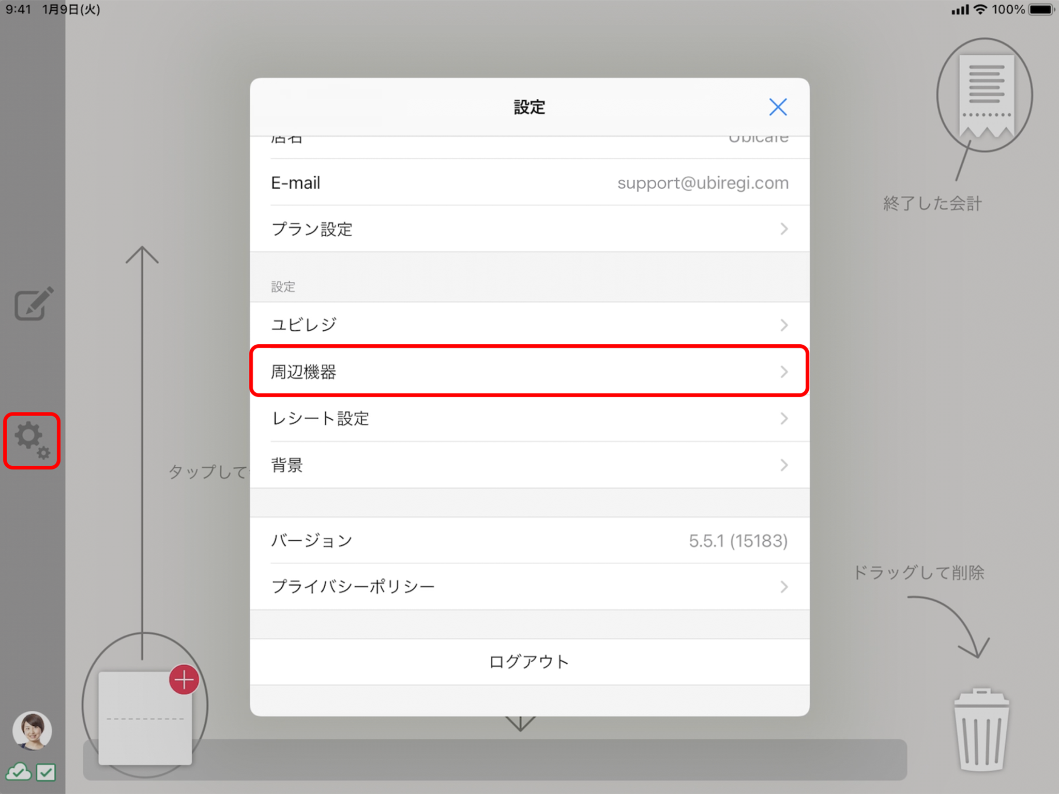Open the settings gear icon in sidebar
The height and width of the screenshot is (794, 1059).
tap(32, 440)
